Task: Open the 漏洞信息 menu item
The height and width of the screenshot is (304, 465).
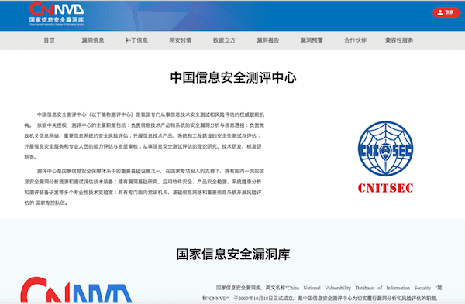Action: (93, 40)
